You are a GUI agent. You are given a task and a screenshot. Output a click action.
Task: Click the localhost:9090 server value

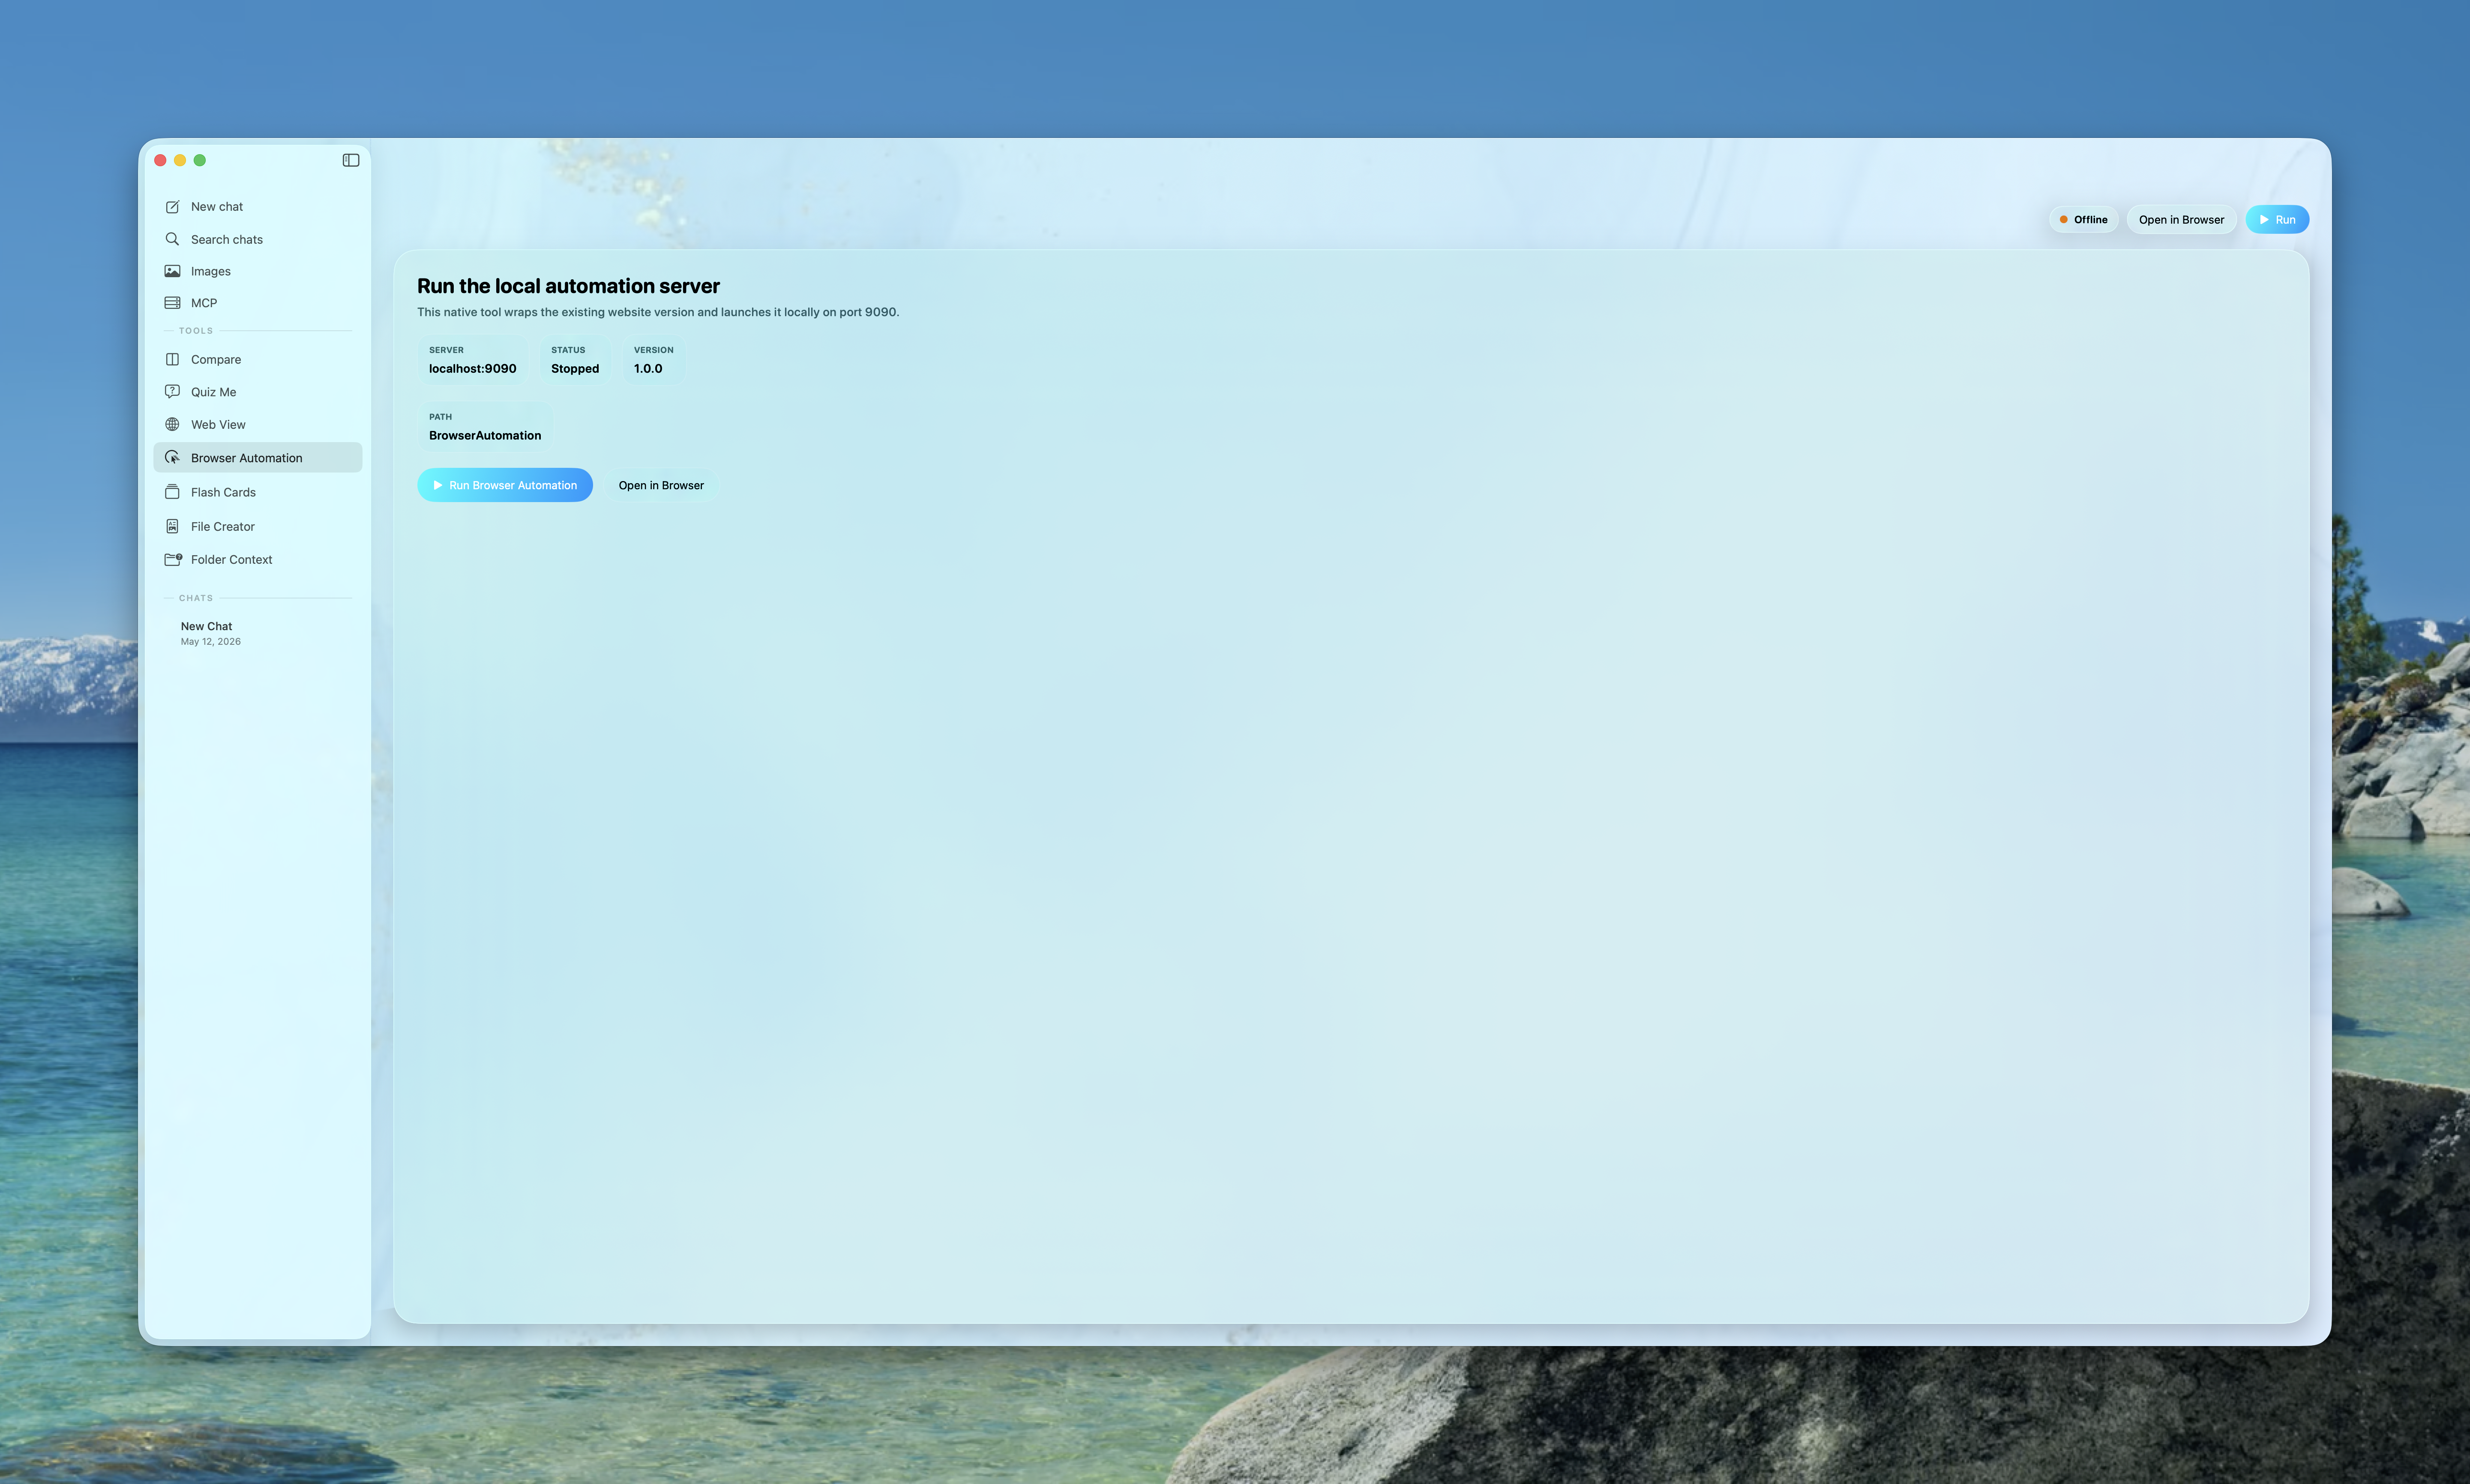(x=473, y=369)
